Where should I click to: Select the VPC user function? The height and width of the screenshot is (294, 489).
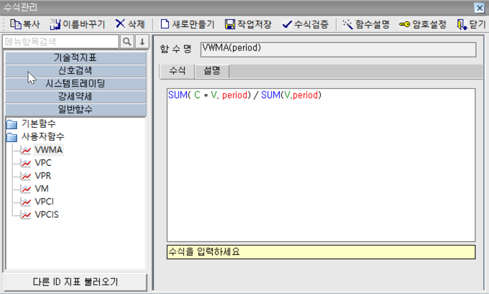[x=43, y=163]
